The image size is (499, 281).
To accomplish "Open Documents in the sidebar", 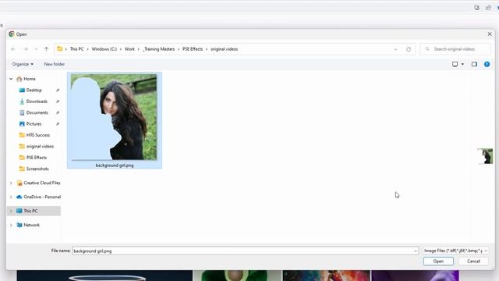I will click(x=37, y=112).
